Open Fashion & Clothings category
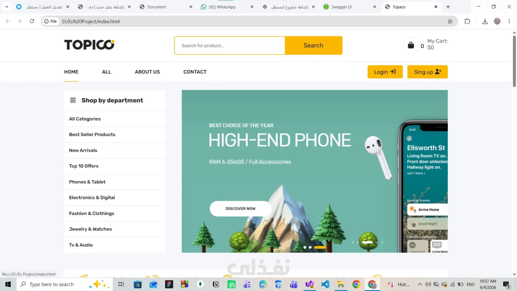The width and height of the screenshot is (517, 291). point(114,213)
